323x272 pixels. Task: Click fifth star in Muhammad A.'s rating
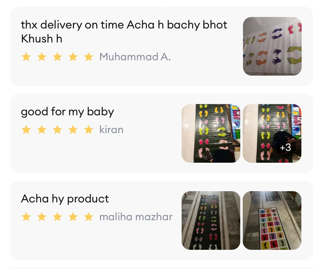tap(88, 57)
